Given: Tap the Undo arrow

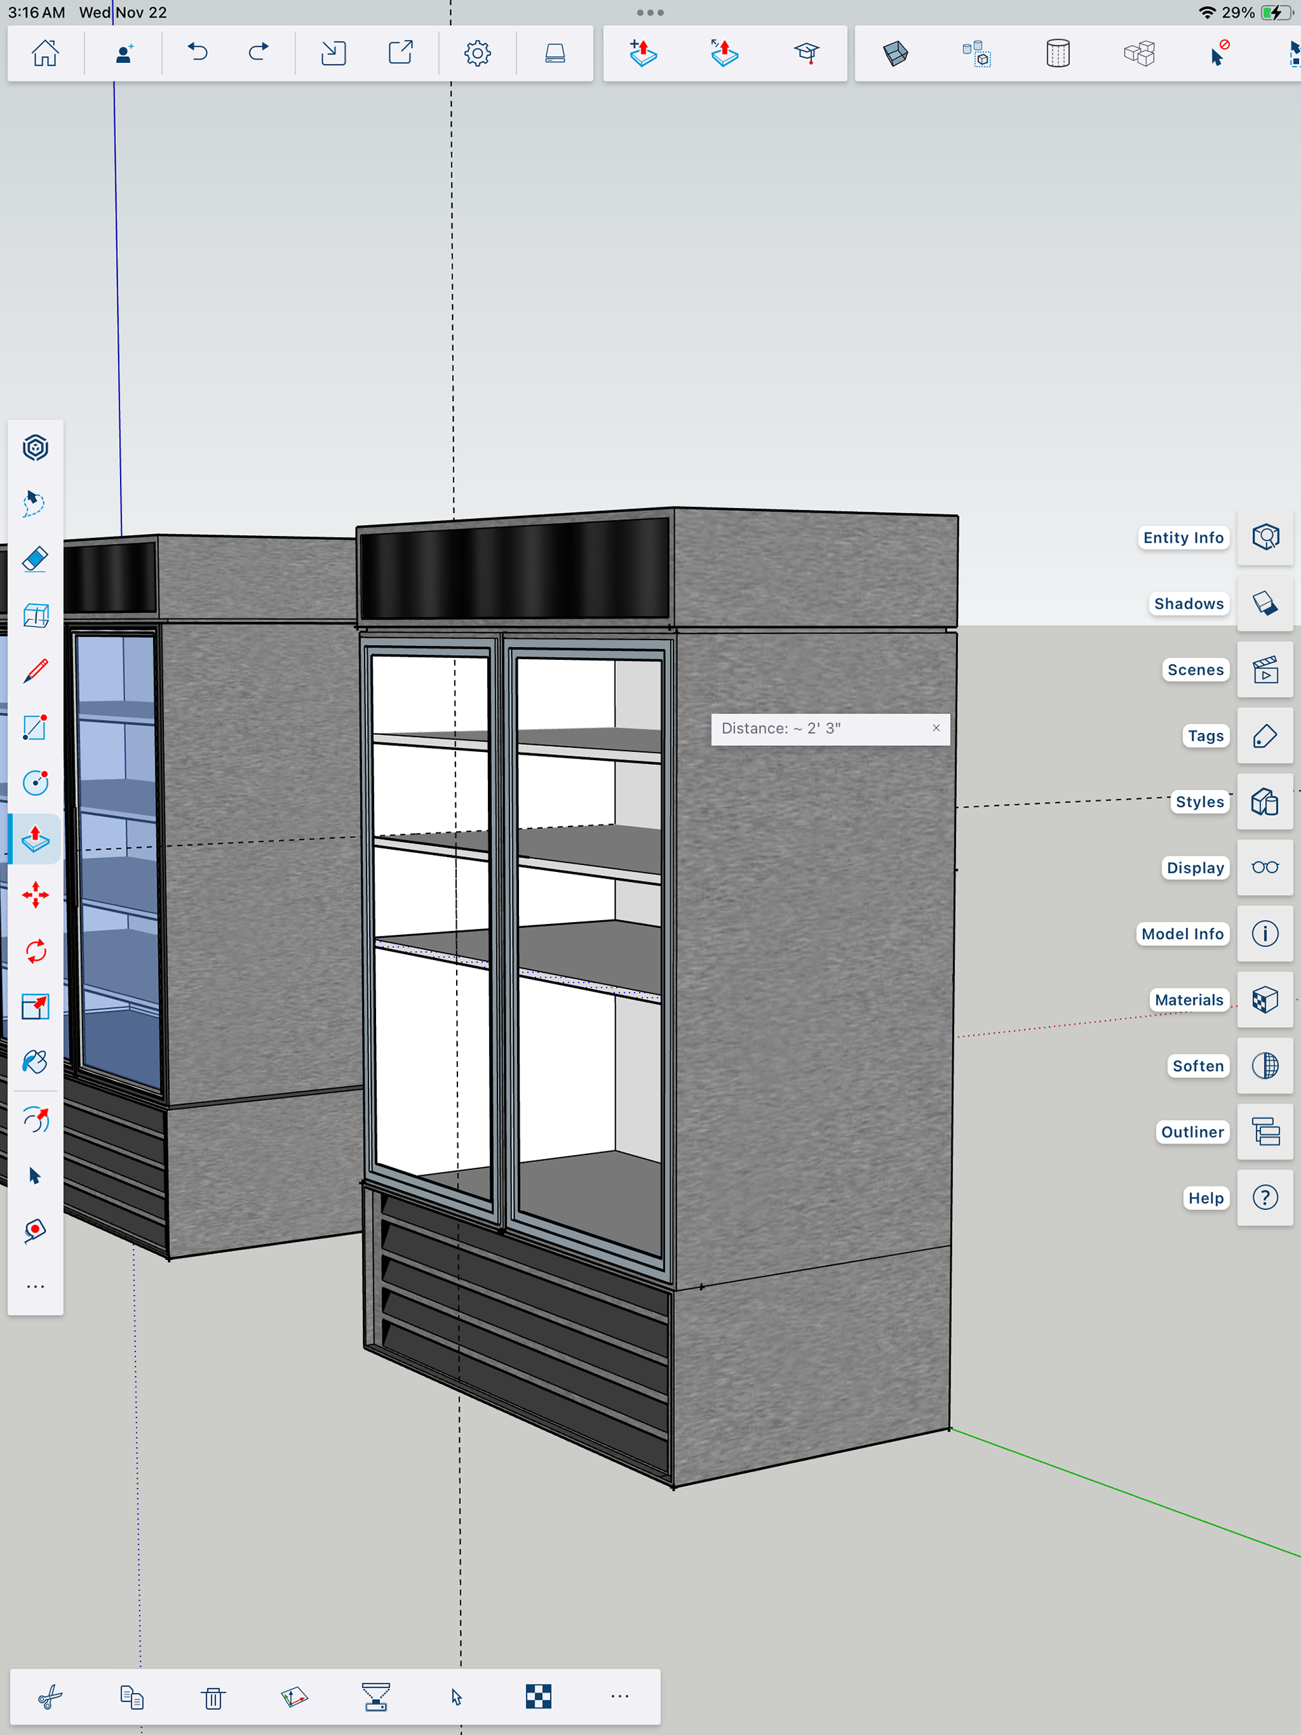Looking at the screenshot, I should point(198,54).
